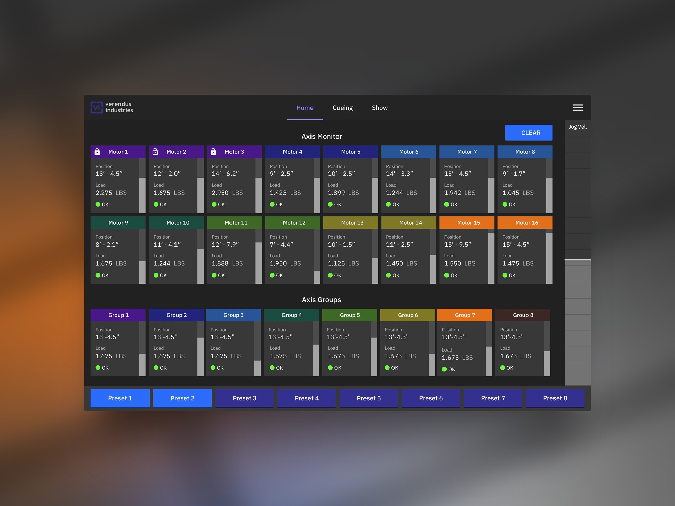Click the OK indicator on Motor 16
Image resolution: width=675 pixels, height=506 pixels.
[504, 275]
